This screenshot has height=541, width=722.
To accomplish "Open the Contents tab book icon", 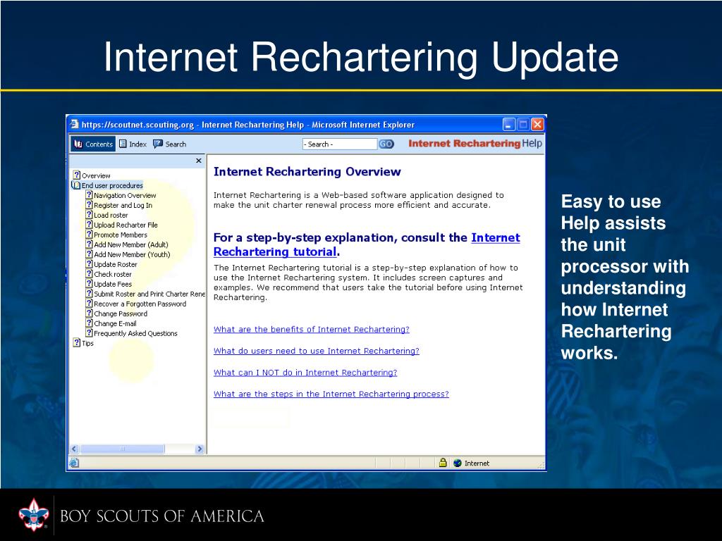I will [78, 144].
